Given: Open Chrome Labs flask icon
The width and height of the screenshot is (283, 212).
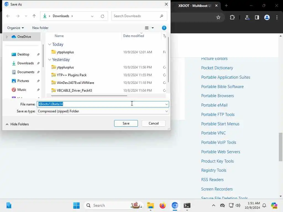Looking at the screenshot, I should click(247, 17).
